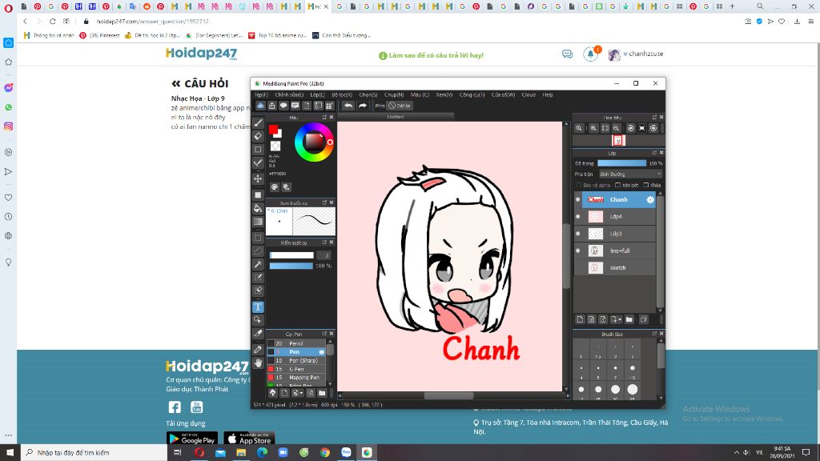Open the Bộ lọc(R) menu

[x=342, y=94]
